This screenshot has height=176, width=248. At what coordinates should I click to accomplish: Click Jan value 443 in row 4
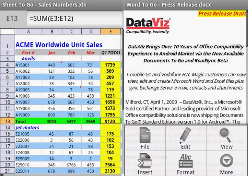[52, 65]
